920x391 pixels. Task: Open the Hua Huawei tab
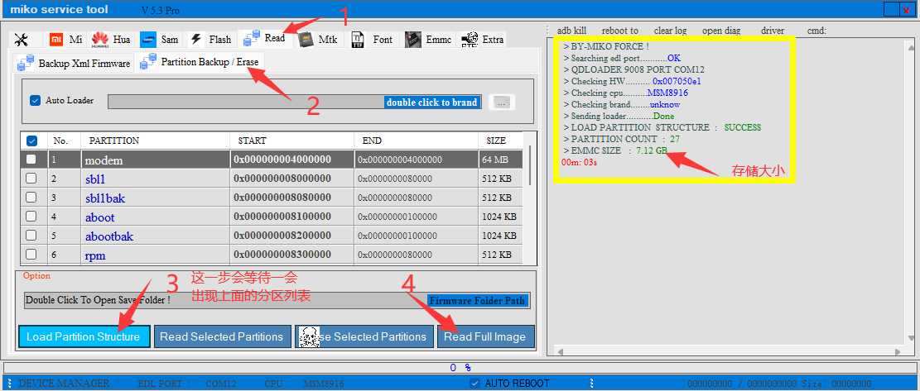pyautogui.click(x=111, y=40)
